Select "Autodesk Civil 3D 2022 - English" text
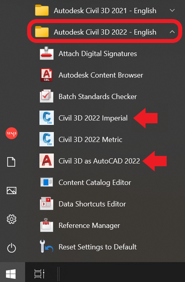Image resolution: width=185 pixels, height=282 pixels. pos(105,32)
